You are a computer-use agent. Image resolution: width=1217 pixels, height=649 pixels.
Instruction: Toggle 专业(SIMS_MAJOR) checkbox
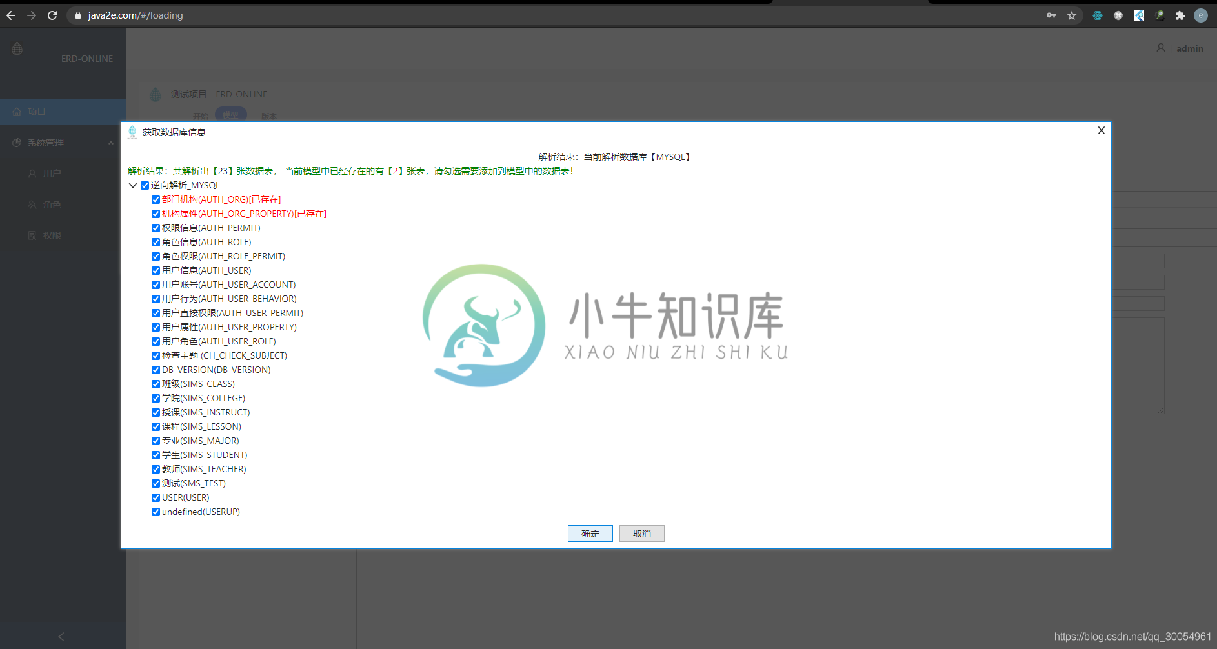[156, 441]
